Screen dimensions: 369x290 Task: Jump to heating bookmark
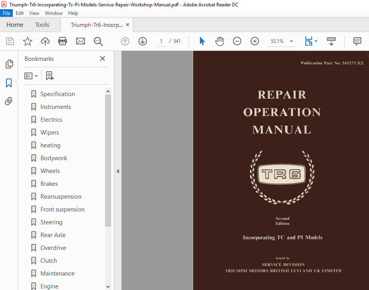click(x=50, y=145)
